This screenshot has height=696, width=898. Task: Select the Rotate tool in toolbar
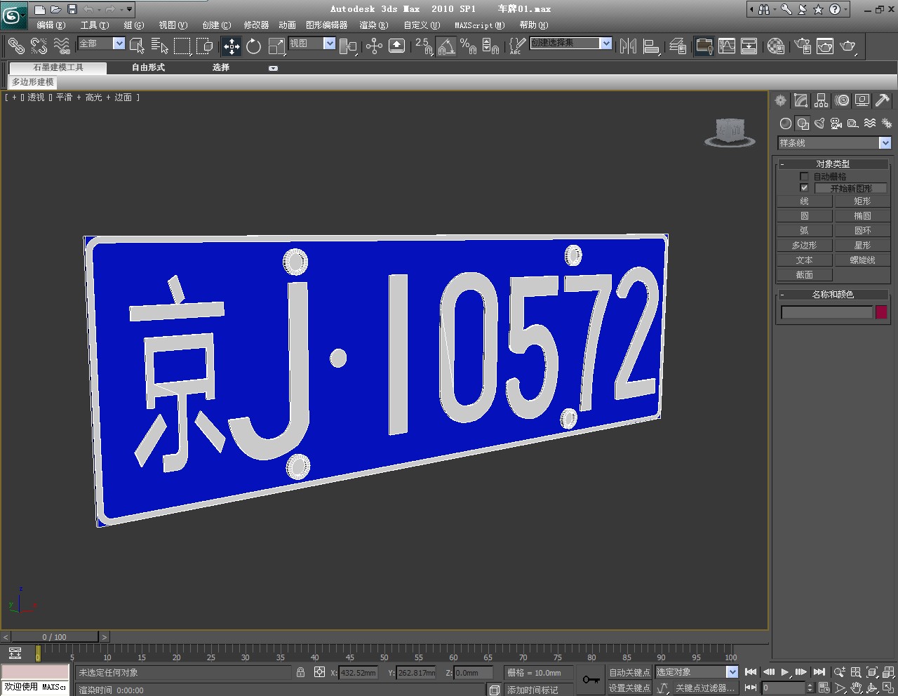tap(253, 47)
